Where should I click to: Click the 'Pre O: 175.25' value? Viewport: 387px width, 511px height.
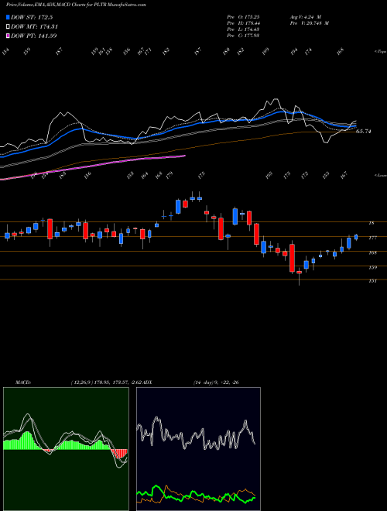pos(243,16)
